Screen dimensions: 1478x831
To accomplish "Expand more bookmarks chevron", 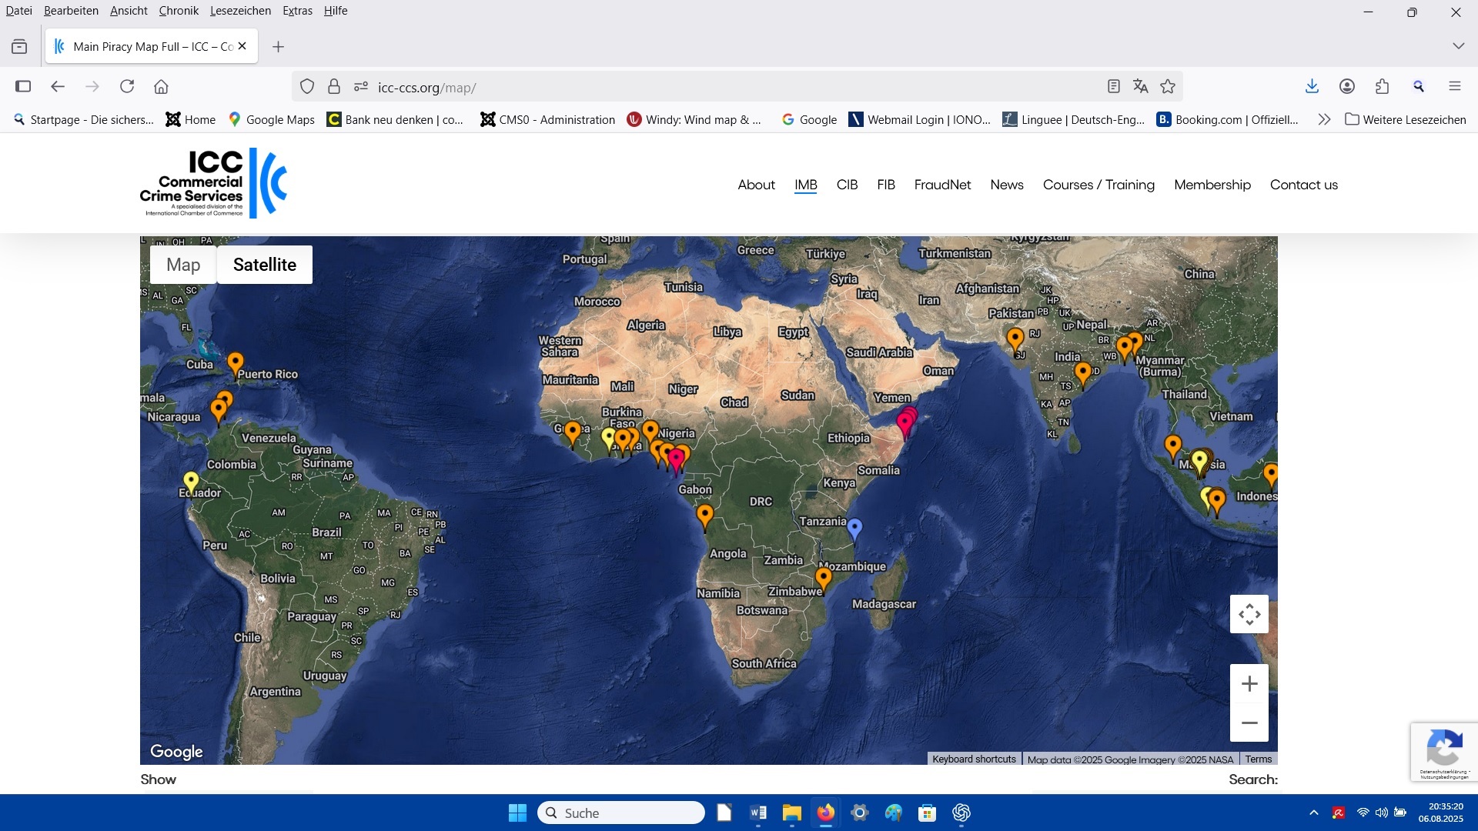I will pos(1323,120).
